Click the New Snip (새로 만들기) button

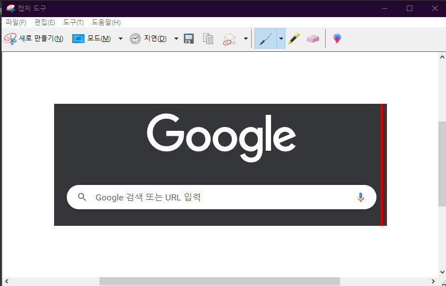click(x=34, y=39)
